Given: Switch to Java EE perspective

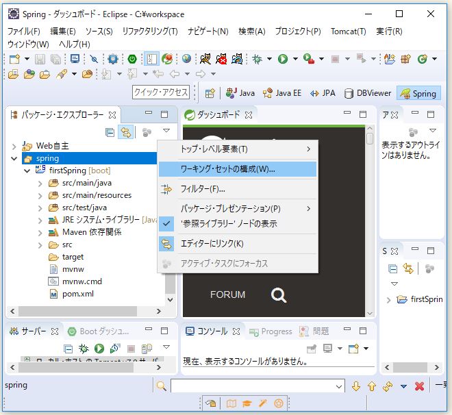Looking at the screenshot, I should tap(282, 93).
